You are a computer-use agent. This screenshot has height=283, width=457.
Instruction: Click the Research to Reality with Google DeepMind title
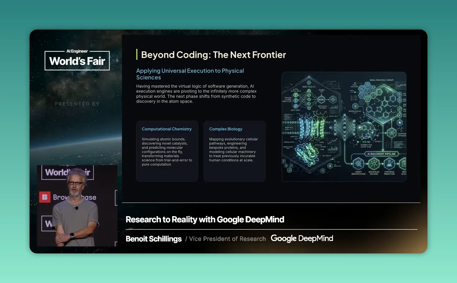pos(205,220)
